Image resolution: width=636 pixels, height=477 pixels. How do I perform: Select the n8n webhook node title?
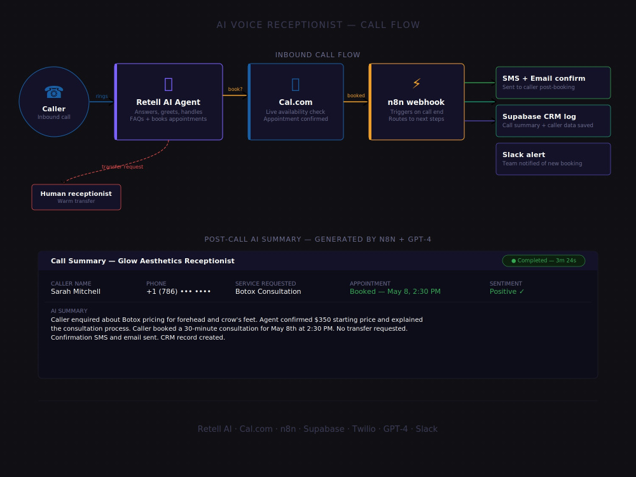[416, 102]
